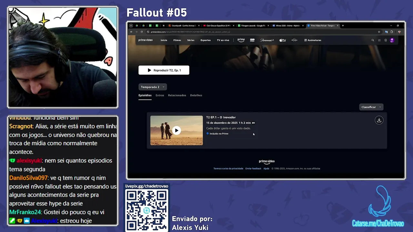Switch to Clair Obscur Expedition 33 tab

coord(219,25)
